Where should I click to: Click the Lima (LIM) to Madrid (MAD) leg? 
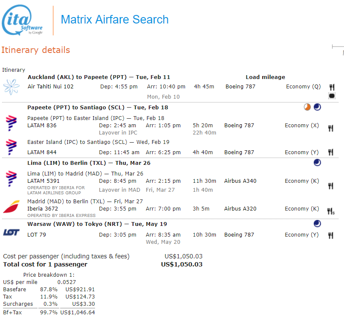coord(85,174)
